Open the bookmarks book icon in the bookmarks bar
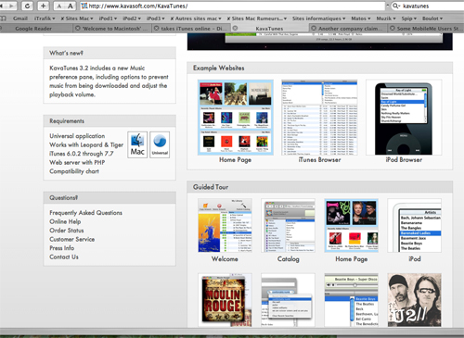 (x=3, y=19)
